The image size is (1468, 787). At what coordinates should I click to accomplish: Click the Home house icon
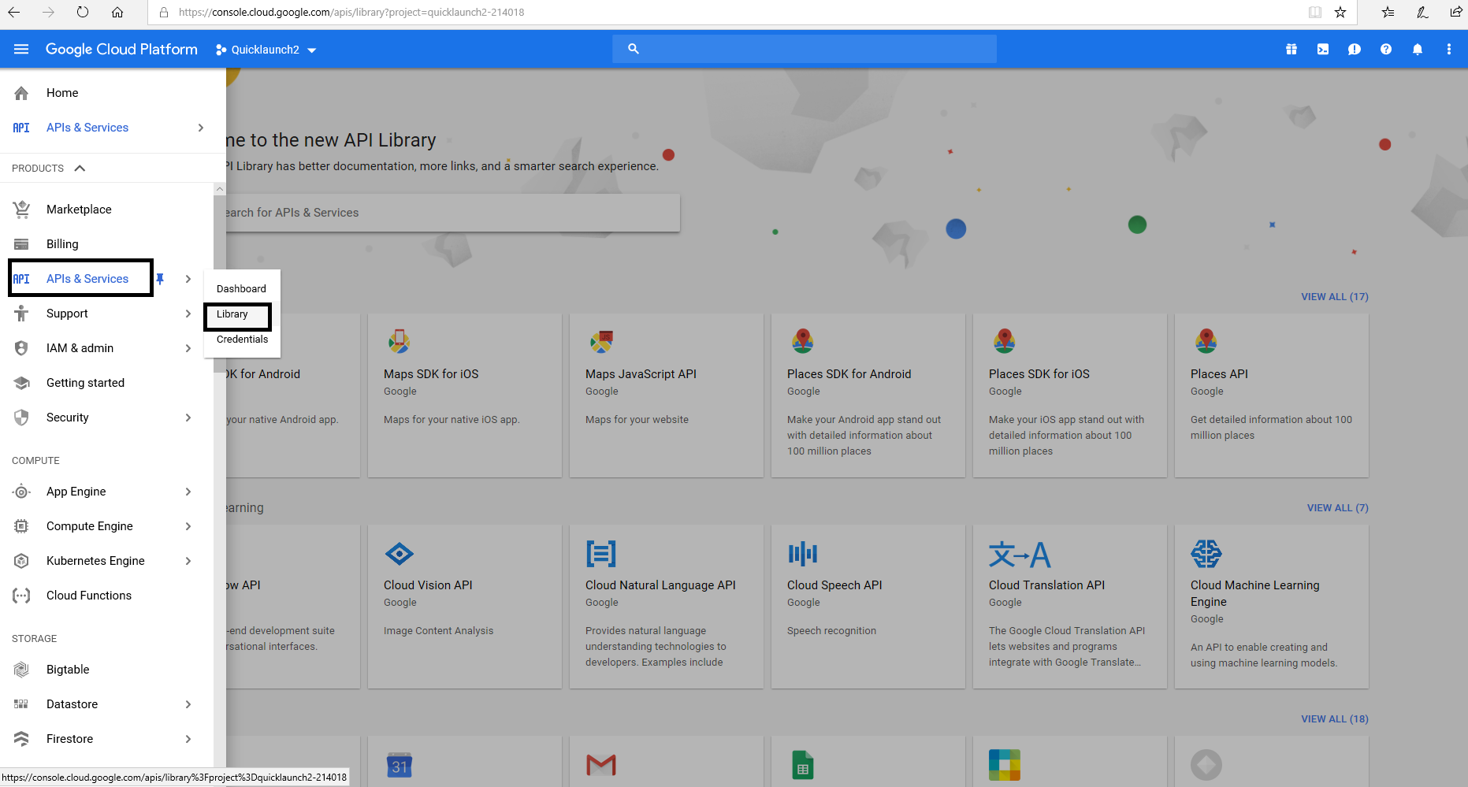tap(21, 93)
